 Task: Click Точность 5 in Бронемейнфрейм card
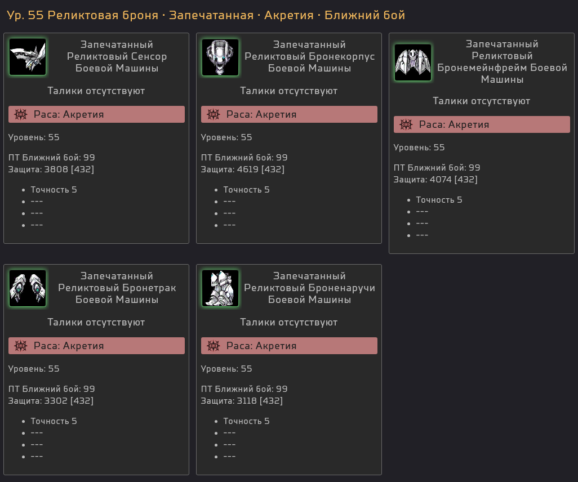tap(439, 200)
